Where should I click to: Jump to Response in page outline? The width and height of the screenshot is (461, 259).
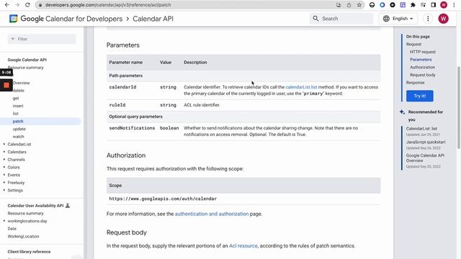pyautogui.click(x=415, y=83)
